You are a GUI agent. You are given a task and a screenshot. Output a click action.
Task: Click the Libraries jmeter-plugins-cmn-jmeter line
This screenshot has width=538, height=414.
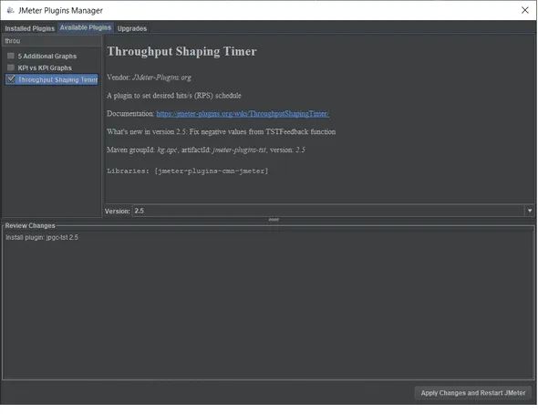pos(188,171)
